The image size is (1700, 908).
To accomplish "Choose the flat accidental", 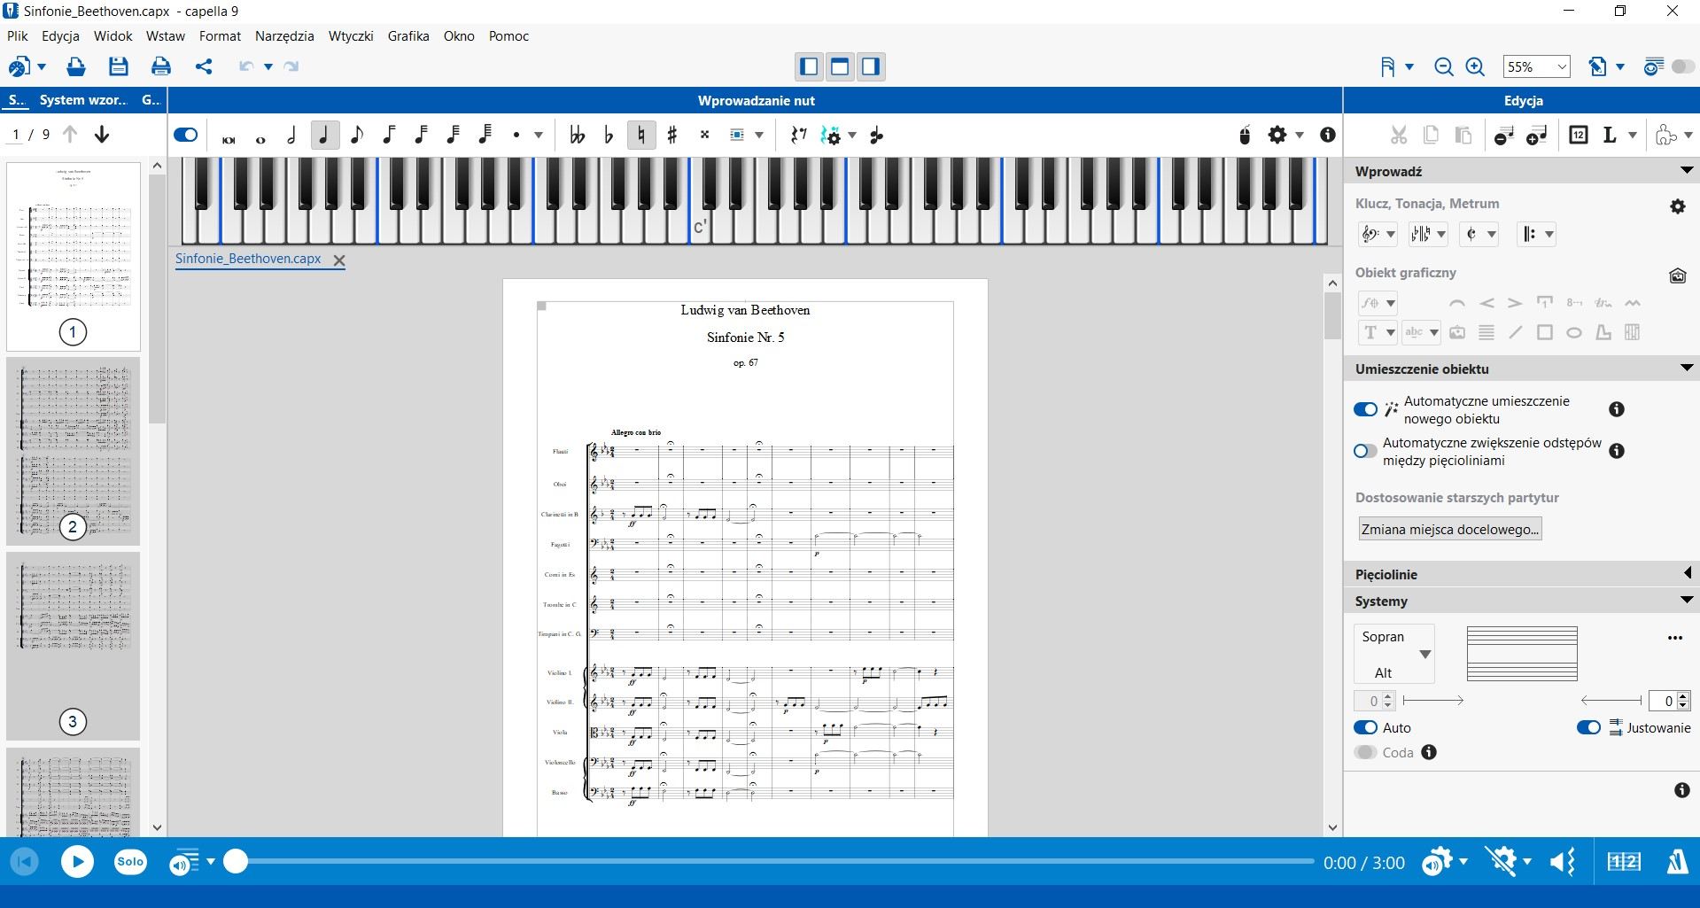I will [609, 136].
